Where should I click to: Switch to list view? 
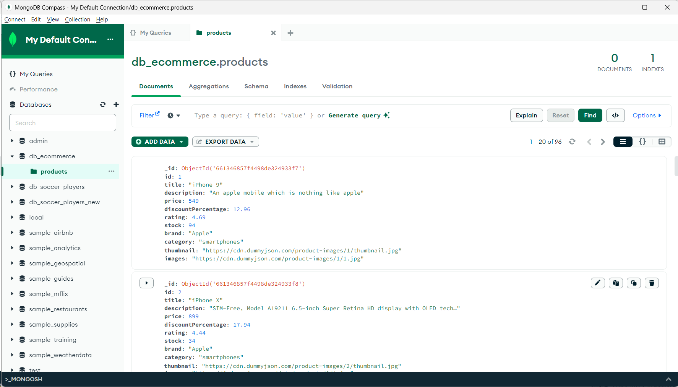click(x=623, y=142)
